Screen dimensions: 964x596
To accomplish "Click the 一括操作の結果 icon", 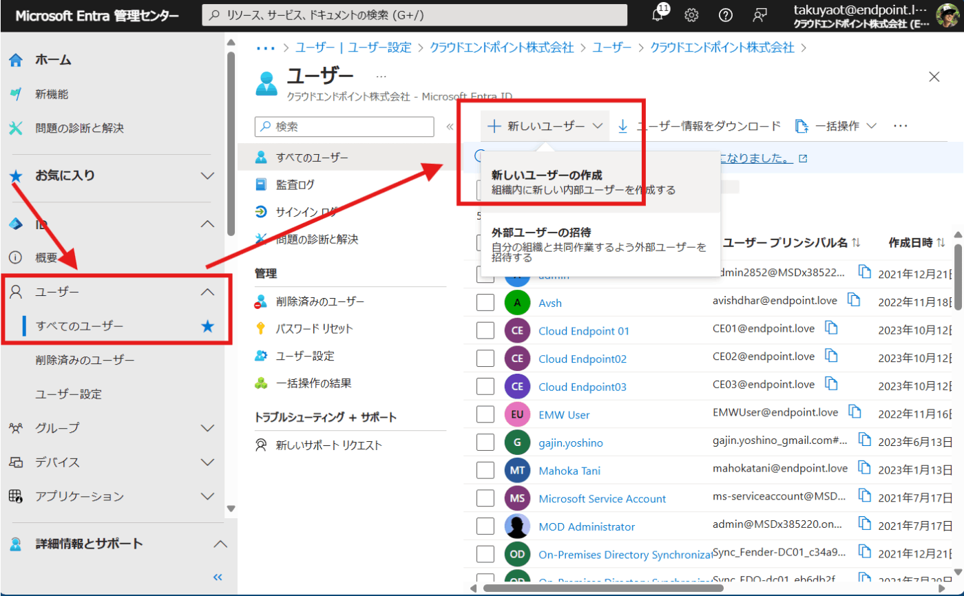I will [261, 383].
